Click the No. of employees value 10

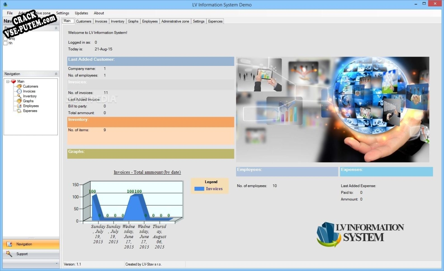click(275, 186)
